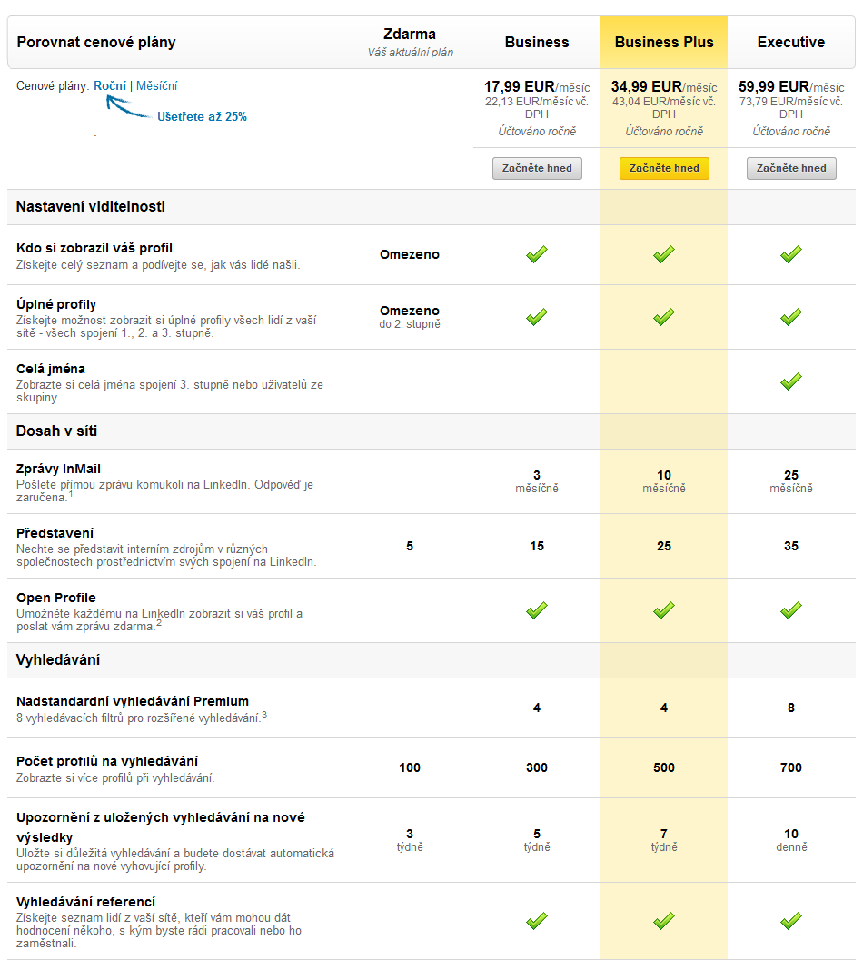Click Začněte hned under Business plan
This screenshot has width=863, height=960.
[537, 168]
